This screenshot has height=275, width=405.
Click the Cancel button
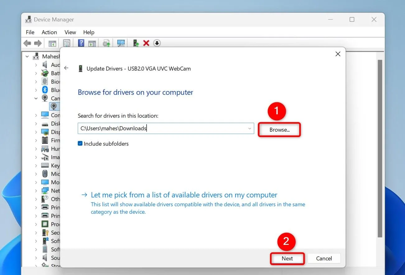point(324,259)
